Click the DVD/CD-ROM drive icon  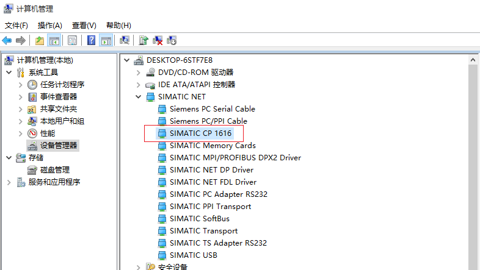[x=150, y=73]
